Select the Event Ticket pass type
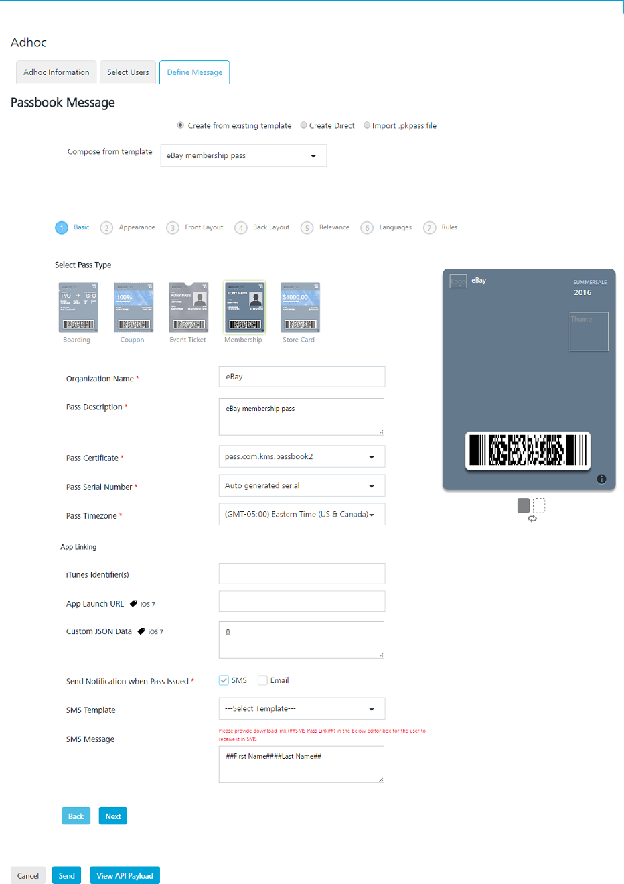The image size is (624, 884). tap(188, 308)
